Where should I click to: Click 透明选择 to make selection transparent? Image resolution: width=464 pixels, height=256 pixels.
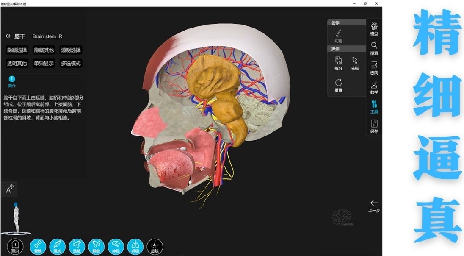71,50
